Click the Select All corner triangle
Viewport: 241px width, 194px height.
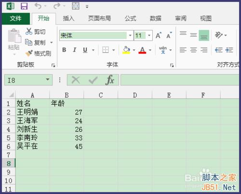tap(11, 95)
